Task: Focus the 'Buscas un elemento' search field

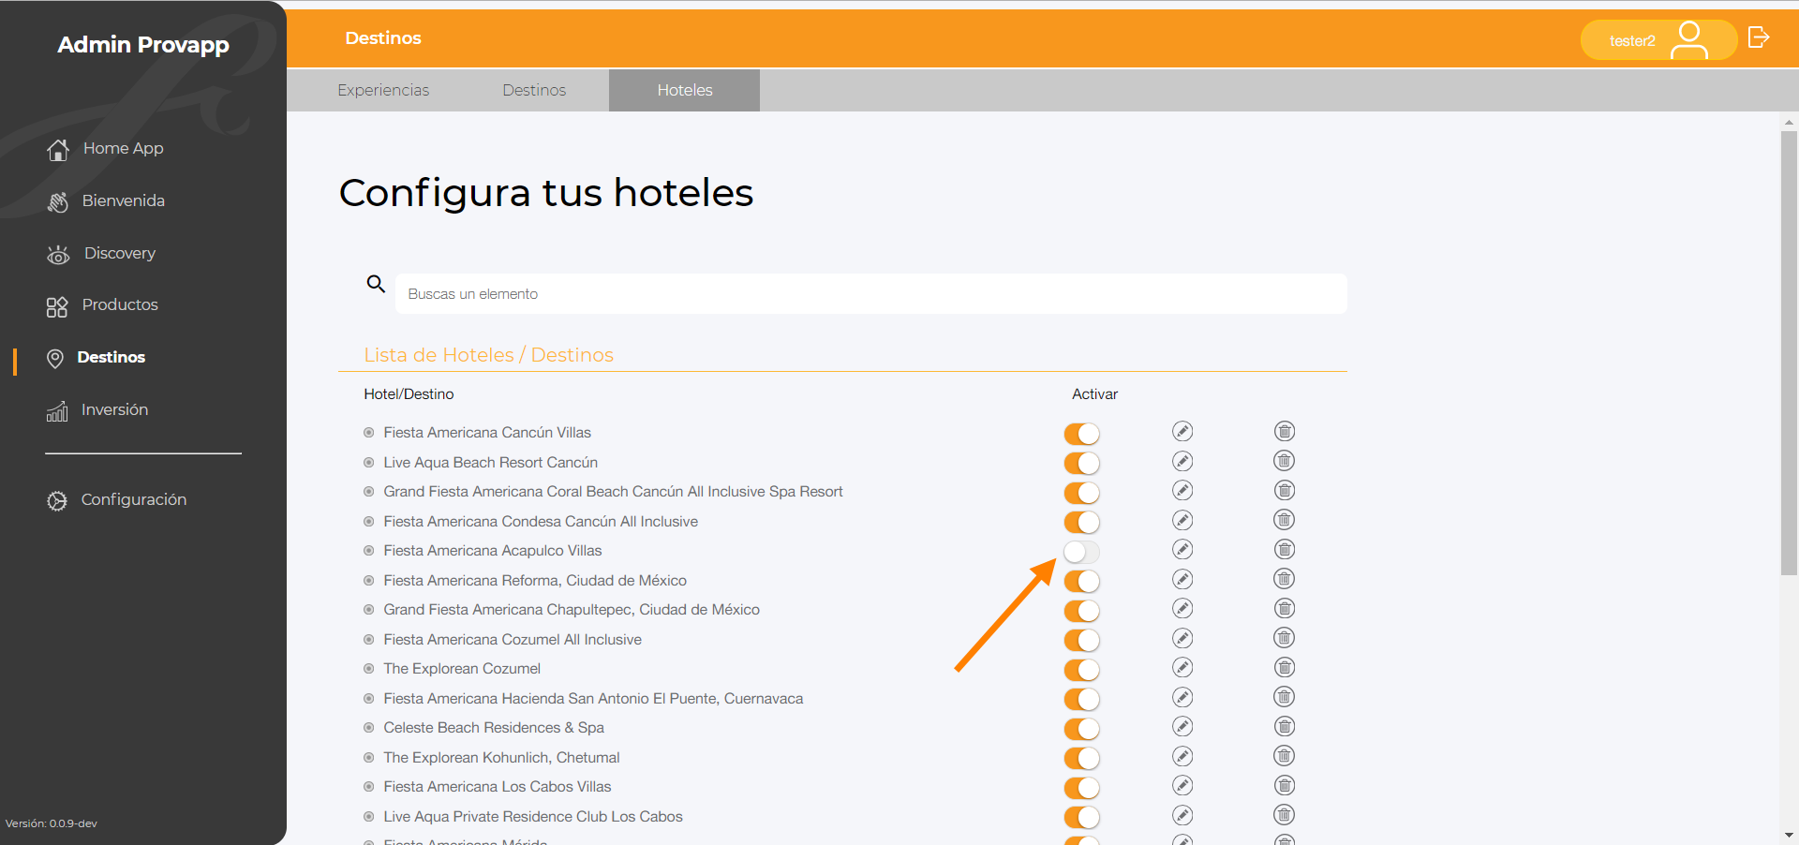Action: pos(871,294)
